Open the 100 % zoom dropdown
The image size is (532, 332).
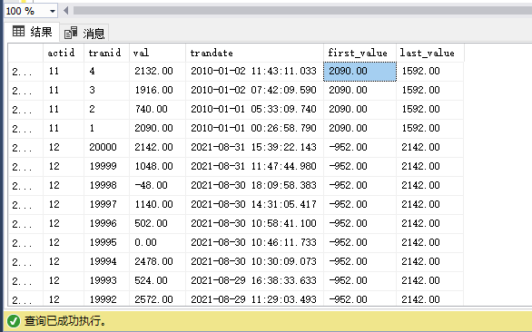tap(52, 11)
